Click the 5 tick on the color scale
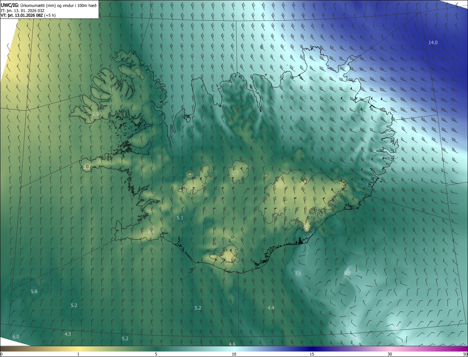The height and width of the screenshot is (357, 468). point(156,354)
